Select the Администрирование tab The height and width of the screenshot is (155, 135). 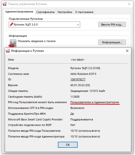coord(19,12)
